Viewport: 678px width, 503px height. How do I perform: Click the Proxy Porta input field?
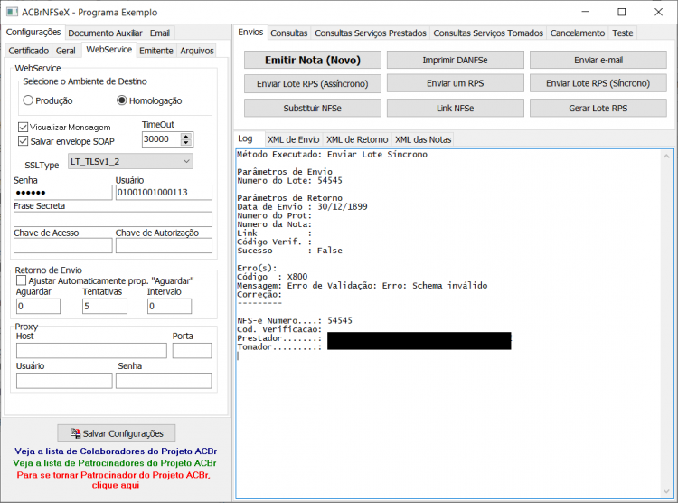click(x=193, y=351)
